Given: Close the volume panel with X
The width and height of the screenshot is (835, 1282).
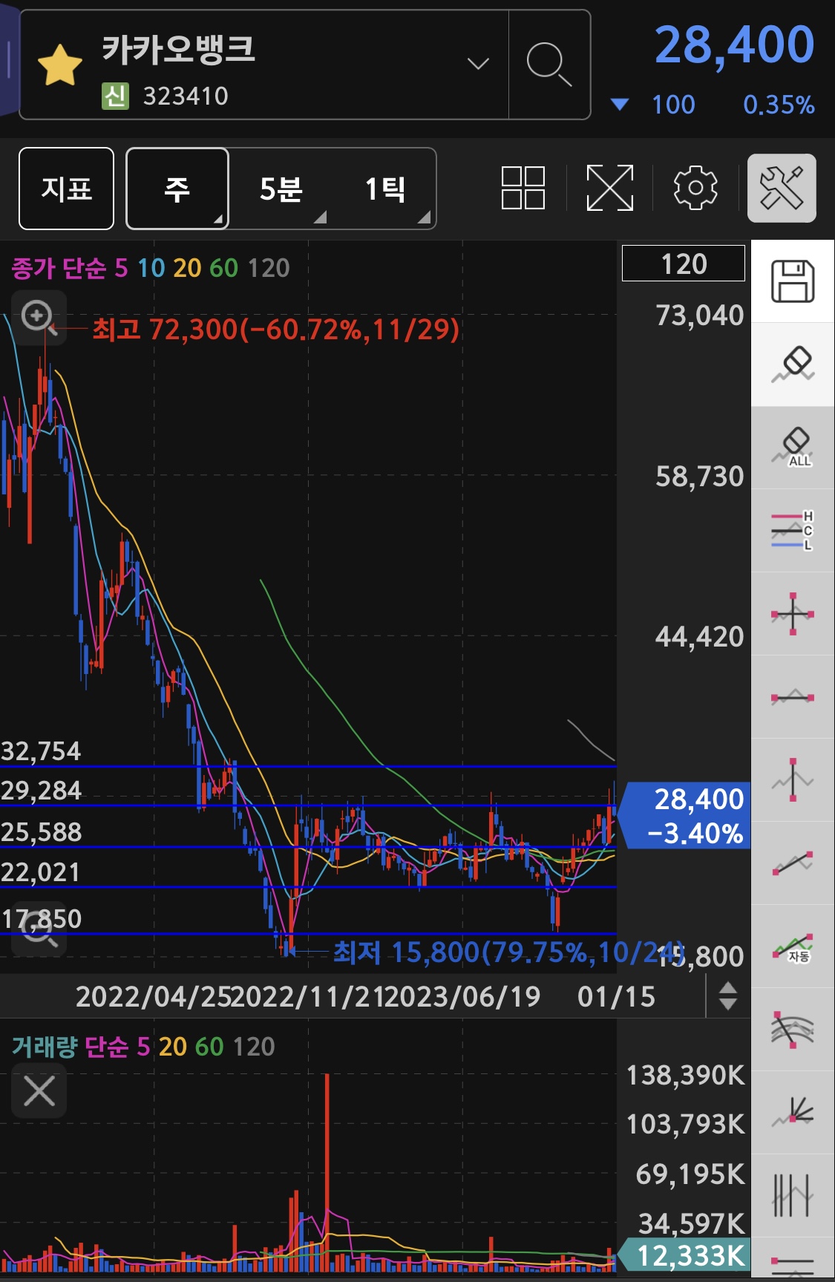Looking at the screenshot, I should pyautogui.click(x=39, y=1091).
